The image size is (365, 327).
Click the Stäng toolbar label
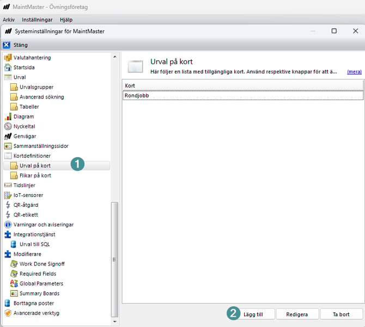[21, 45]
